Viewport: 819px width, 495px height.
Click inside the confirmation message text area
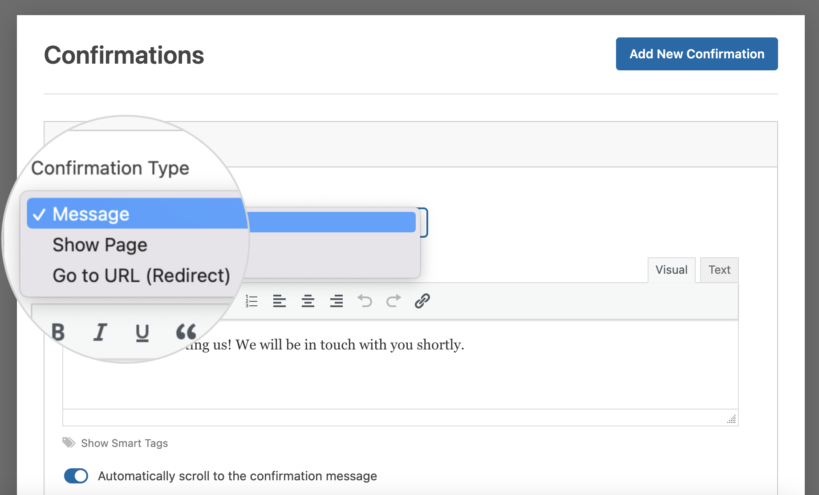tap(401, 365)
